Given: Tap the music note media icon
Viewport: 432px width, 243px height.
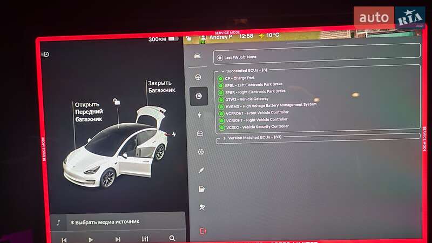Looking at the screenshot, I should [58, 222].
